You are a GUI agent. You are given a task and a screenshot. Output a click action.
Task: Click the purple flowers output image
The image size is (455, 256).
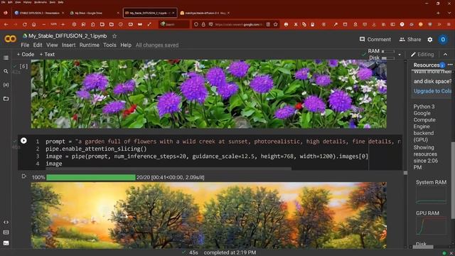coord(208,94)
